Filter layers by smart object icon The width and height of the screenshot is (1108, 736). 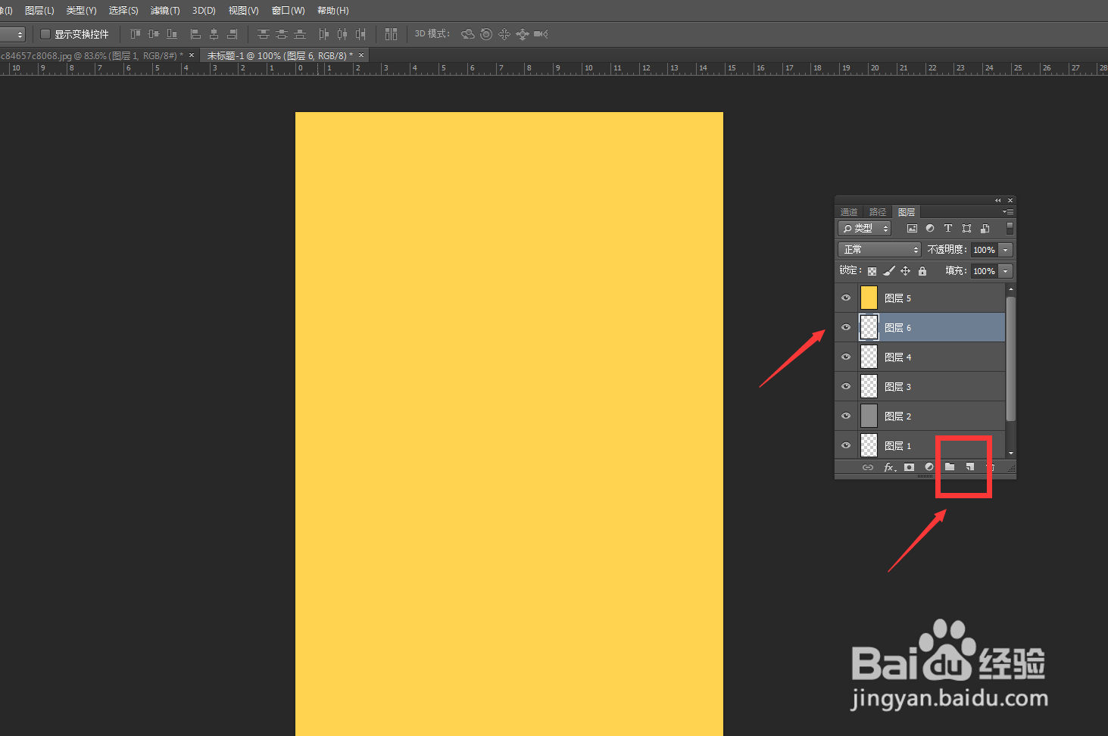click(x=985, y=228)
